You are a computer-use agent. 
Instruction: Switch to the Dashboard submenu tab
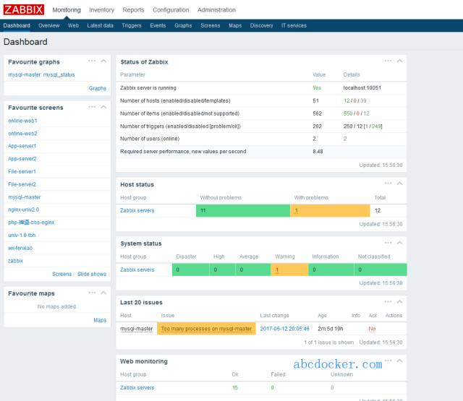(17, 25)
